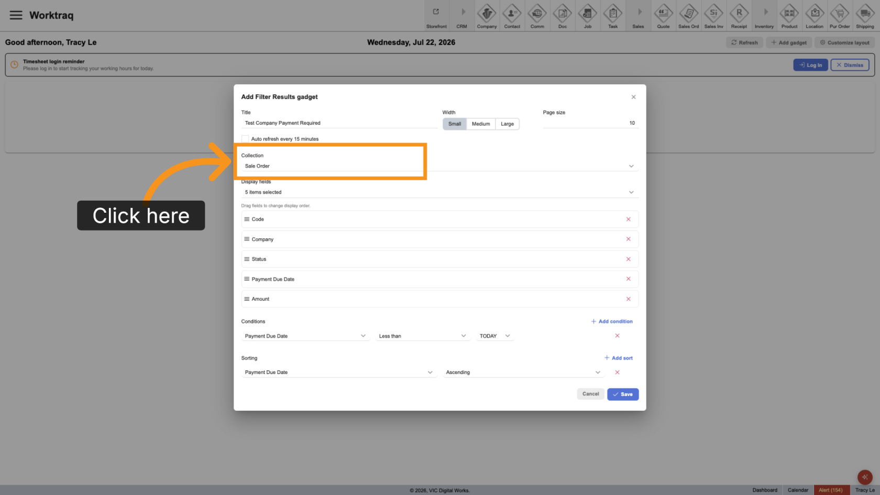Open the Sales Ord module icon

tap(688, 16)
